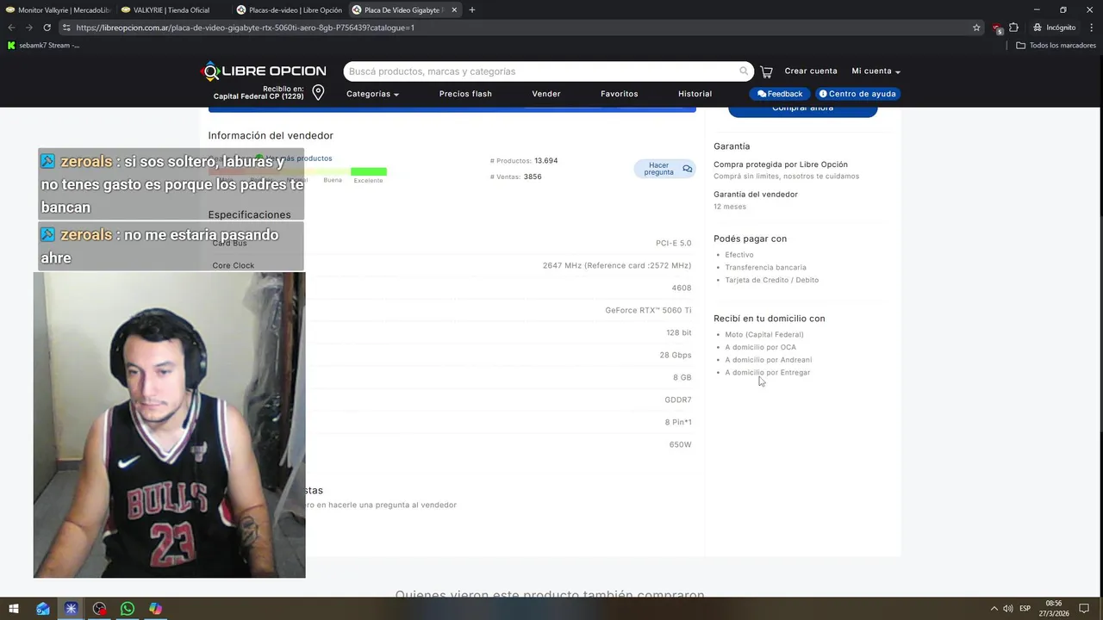The height and width of the screenshot is (620, 1103).
Task: Open the Centro de ayuda button
Action: coord(858,94)
